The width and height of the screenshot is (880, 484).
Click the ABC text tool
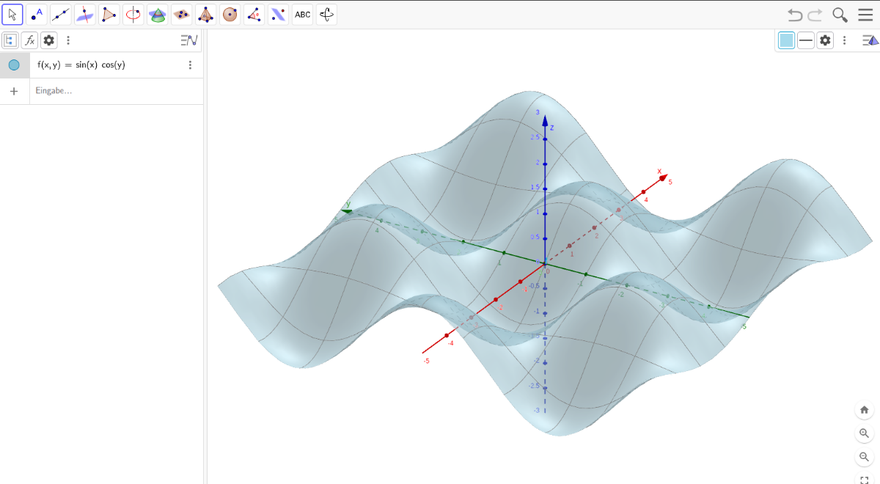click(302, 14)
